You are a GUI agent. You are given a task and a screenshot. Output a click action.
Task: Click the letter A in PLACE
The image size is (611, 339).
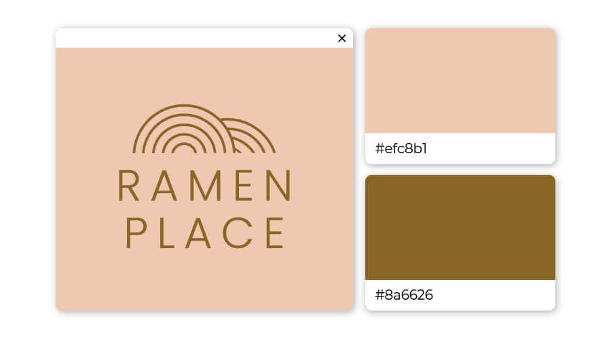tap(198, 233)
